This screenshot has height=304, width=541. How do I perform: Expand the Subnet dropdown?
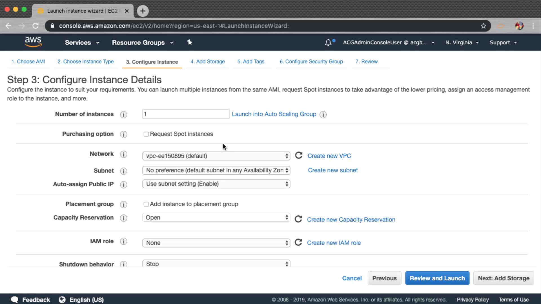pyautogui.click(x=216, y=170)
